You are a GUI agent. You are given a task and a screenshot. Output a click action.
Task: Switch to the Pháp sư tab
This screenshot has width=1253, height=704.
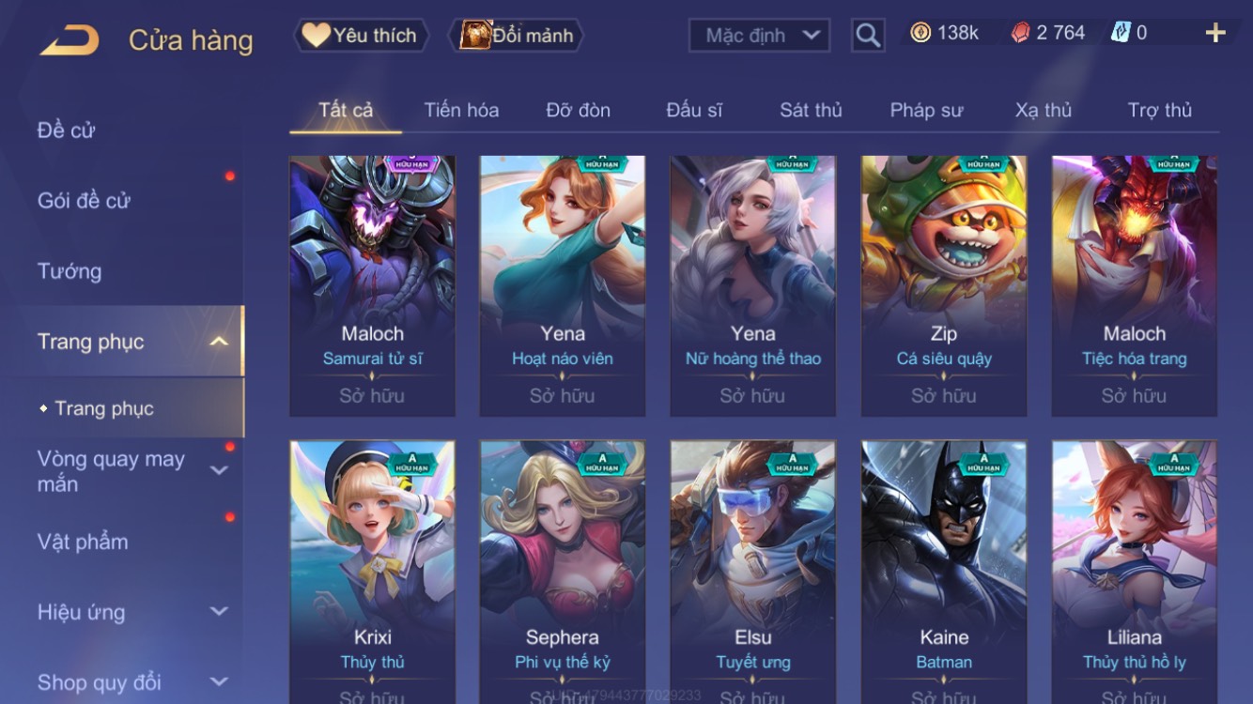point(926,110)
